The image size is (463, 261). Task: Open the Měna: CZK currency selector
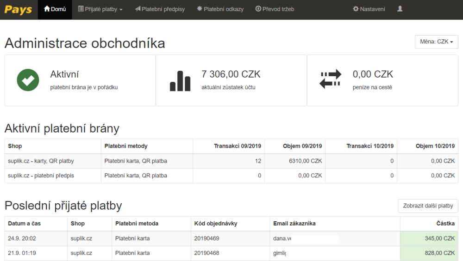(x=436, y=42)
